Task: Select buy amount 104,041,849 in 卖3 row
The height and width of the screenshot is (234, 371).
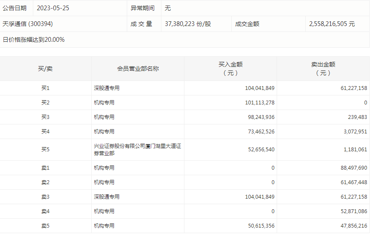Action: pos(260,196)
